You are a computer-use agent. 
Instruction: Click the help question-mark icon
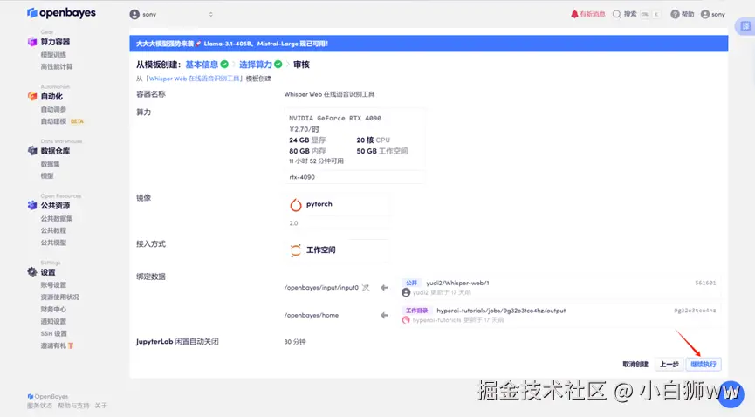[675, 15]
